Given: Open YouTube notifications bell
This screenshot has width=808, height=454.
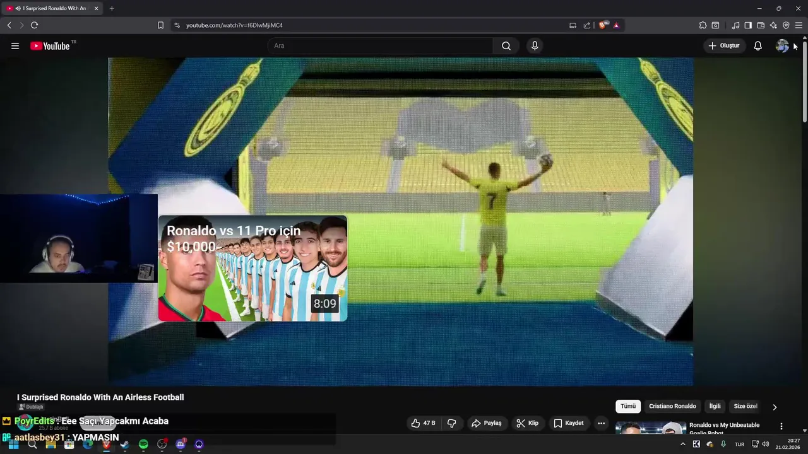Looking at the screenshot, I should point(758,46).
